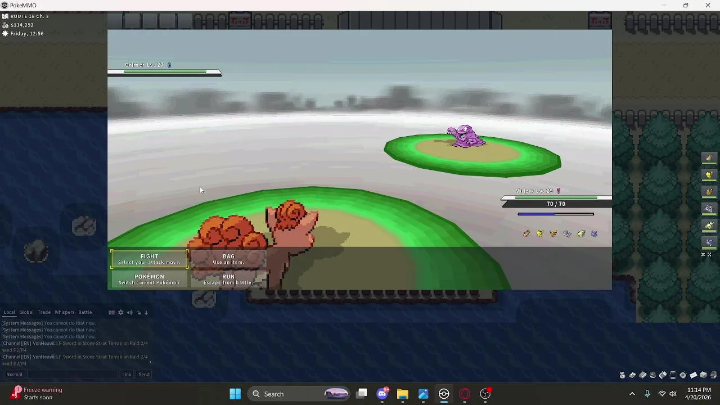720x405 pixels.
Task: Click the Friday, 12:56 game time
Action: point(27,34)
